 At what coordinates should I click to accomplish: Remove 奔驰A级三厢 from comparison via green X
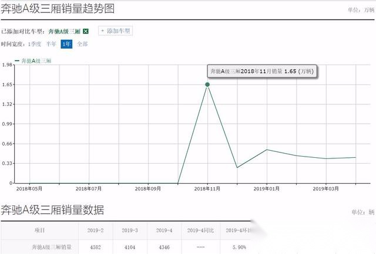click(x=86, y=31)
